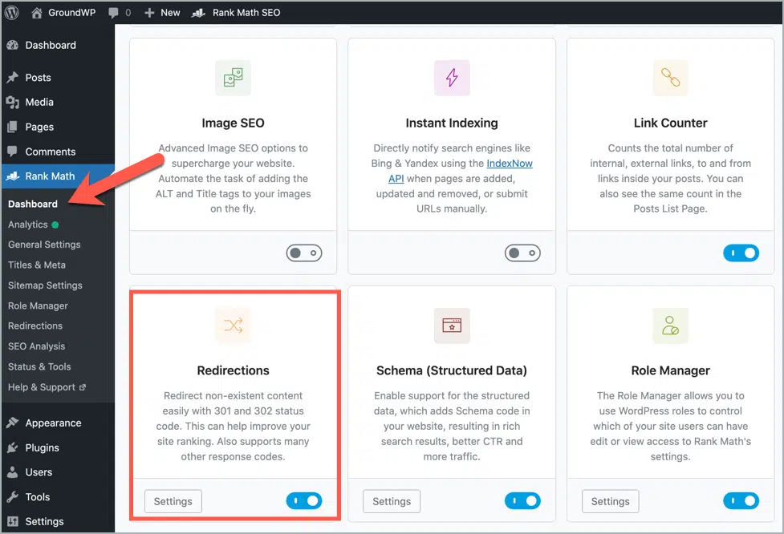784x534 pixels.
Task: Open the comments bubble icon in admin bar
Action: [113, 13]
